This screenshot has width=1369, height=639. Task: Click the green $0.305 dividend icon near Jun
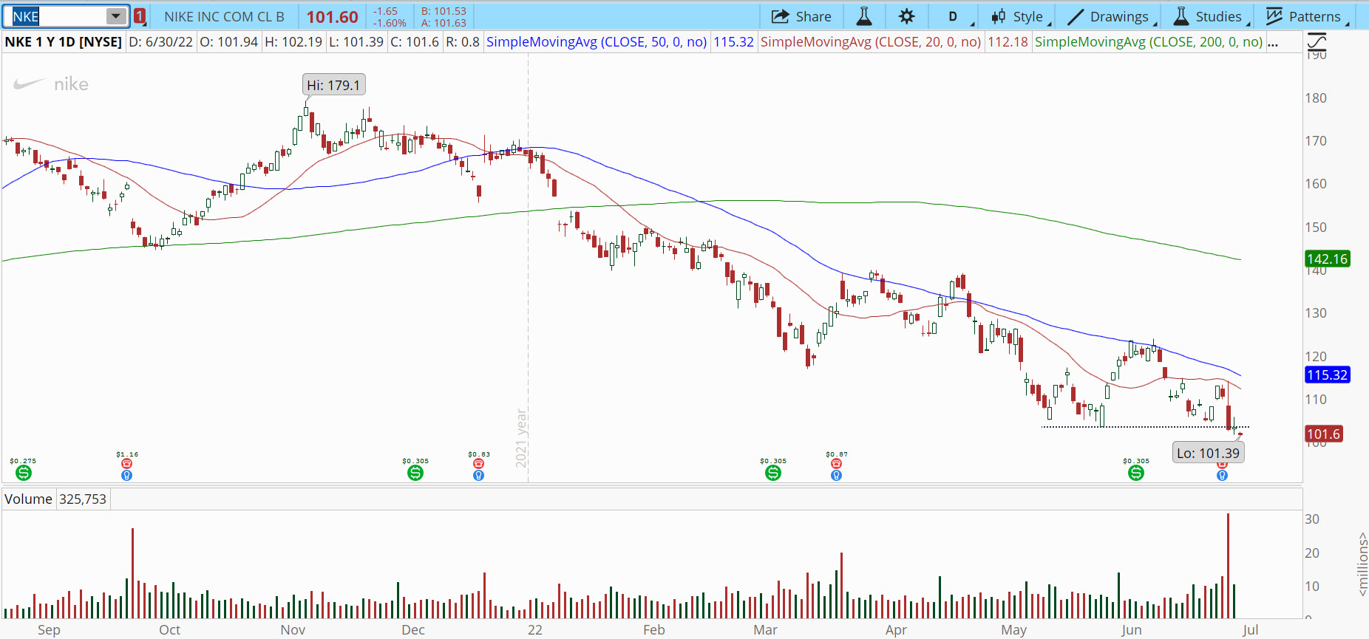[x=1136, y=473]
